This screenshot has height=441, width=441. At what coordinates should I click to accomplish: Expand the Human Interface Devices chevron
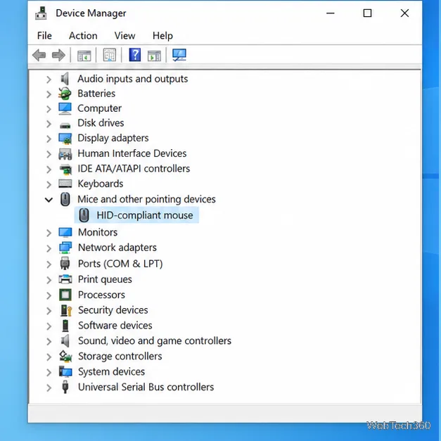pyautogui.click(x=49, y=154)
